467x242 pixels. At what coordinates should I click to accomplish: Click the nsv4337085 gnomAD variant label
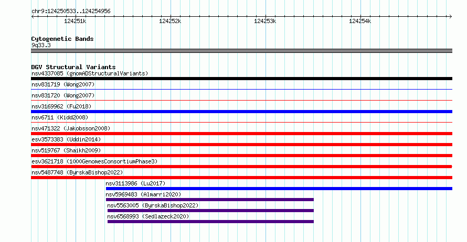pyautogui.click(x=90, y=73)
